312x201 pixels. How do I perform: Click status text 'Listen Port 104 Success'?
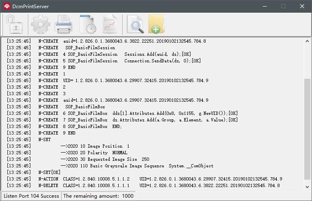tap(31, 196)
